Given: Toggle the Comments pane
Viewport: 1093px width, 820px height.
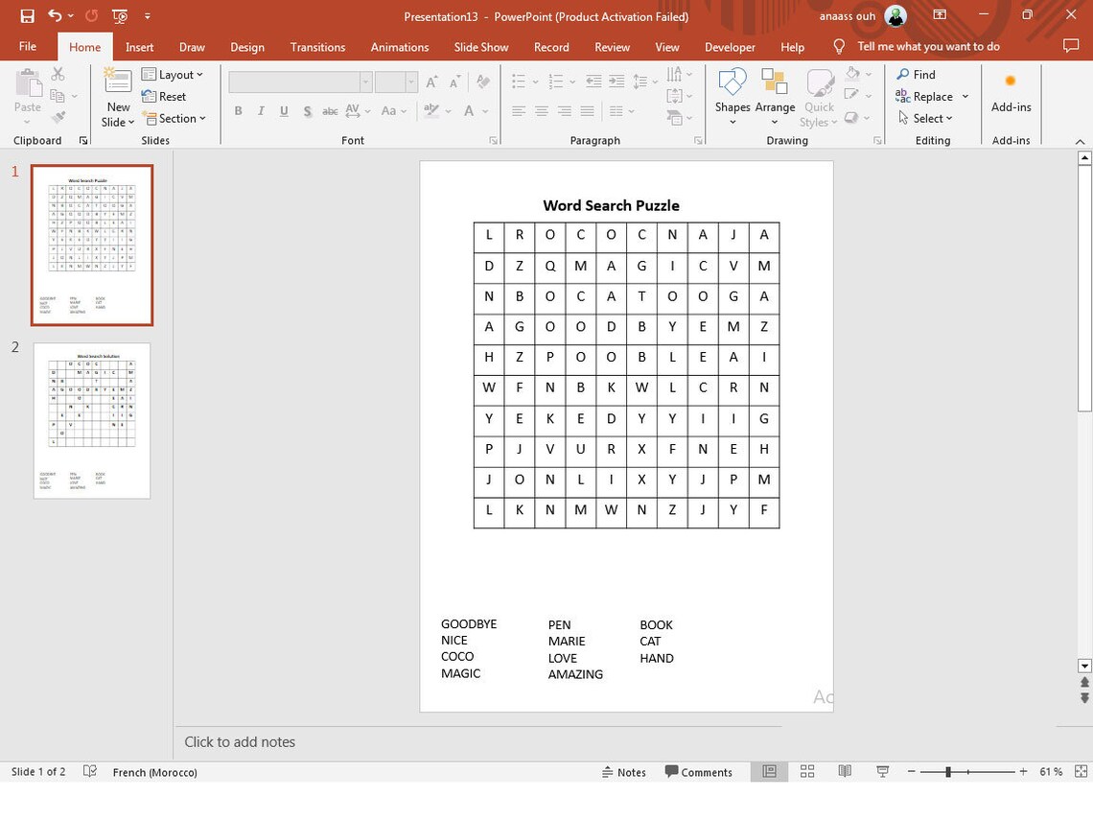Looking at the screenshot, I should click(699, 771).
